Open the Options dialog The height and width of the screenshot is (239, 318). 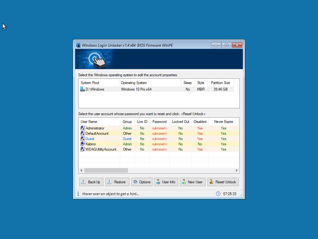[142, 182]
